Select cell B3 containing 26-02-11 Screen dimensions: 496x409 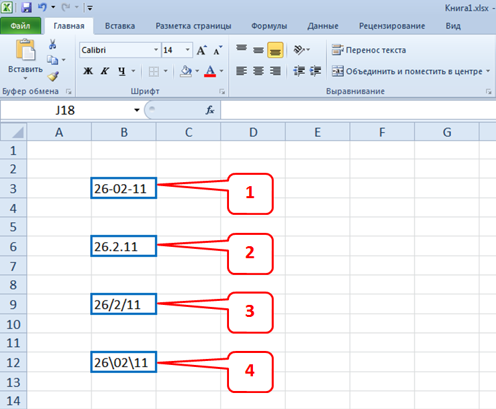[x=123, y=189]
